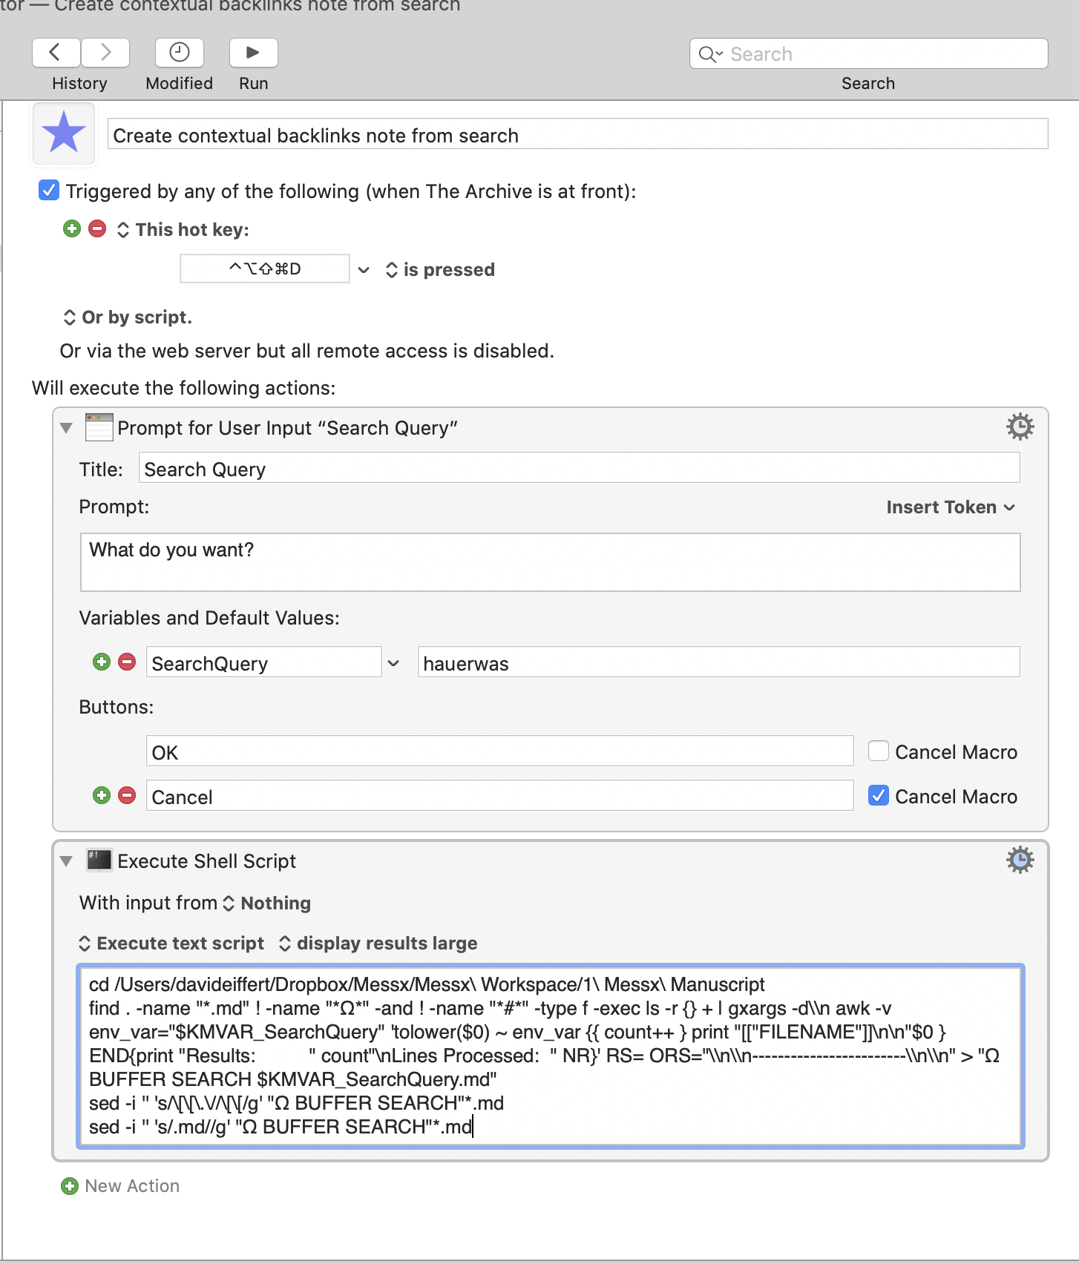The width and height of the screenshot is (1079, 1264).
Task: Add a button below Cancel
Action: pos(102,795)
